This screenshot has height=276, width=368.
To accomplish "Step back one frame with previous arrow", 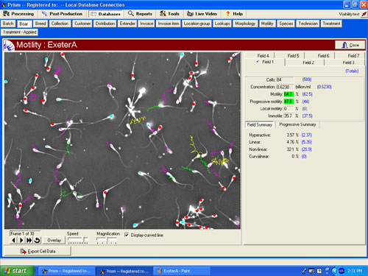I will [x=13, y=240].
